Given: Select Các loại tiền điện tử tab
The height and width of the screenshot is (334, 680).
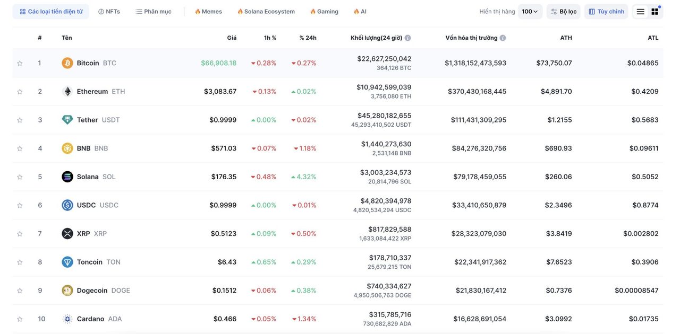Looking at the screenshot, I should click(x=51, y=12).
